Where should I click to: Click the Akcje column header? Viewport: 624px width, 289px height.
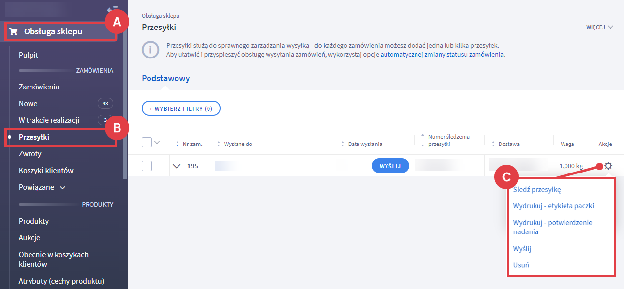tap(605, 144)
